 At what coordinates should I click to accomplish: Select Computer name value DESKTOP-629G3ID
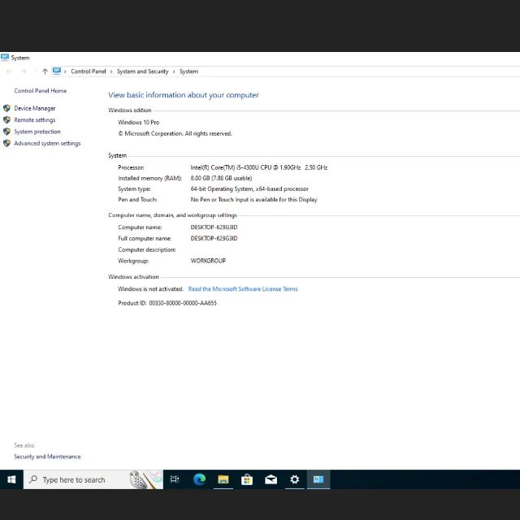click(214, 227)
